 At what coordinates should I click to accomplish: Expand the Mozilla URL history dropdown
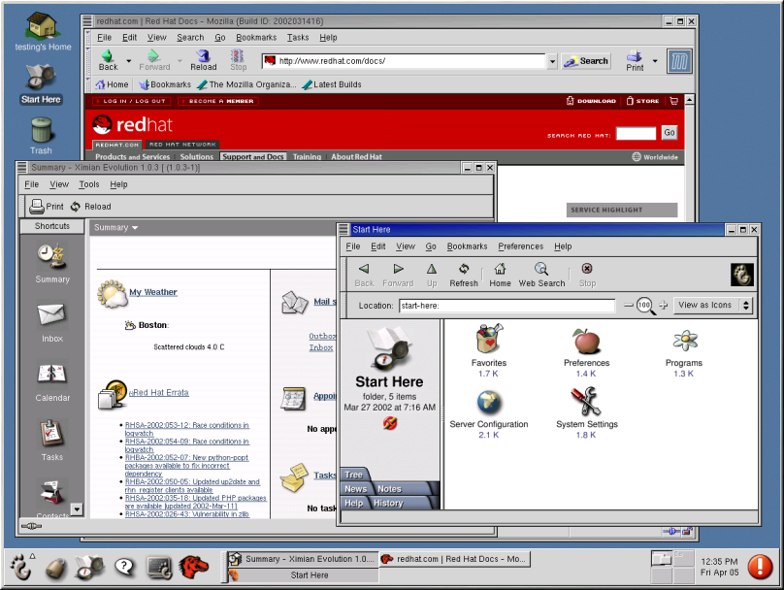tap(552, 61)
